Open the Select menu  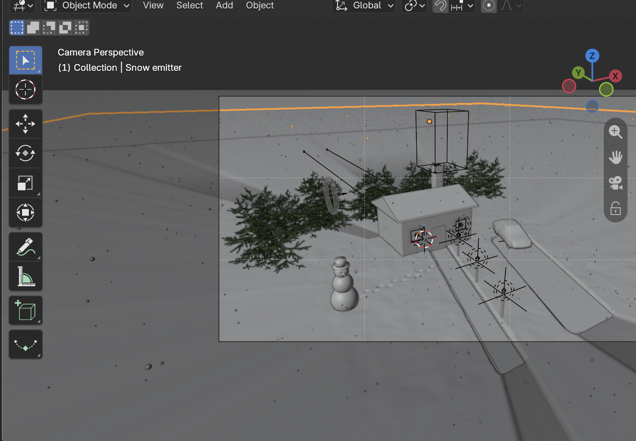(190, 6)
